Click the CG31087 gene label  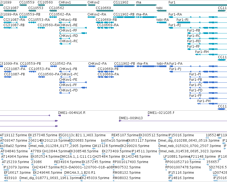pos(11,8)
